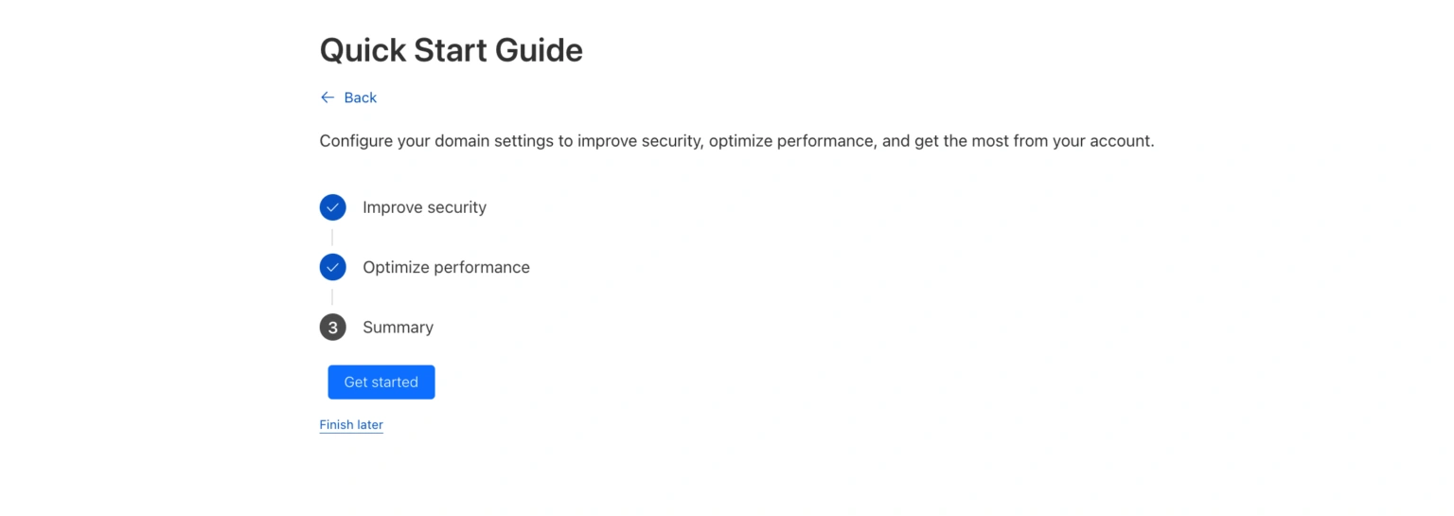The width and height of the screenshot is (1454, 516).
Task: Click "improve security" phrase in description sentence
Action: click(639, 141)
